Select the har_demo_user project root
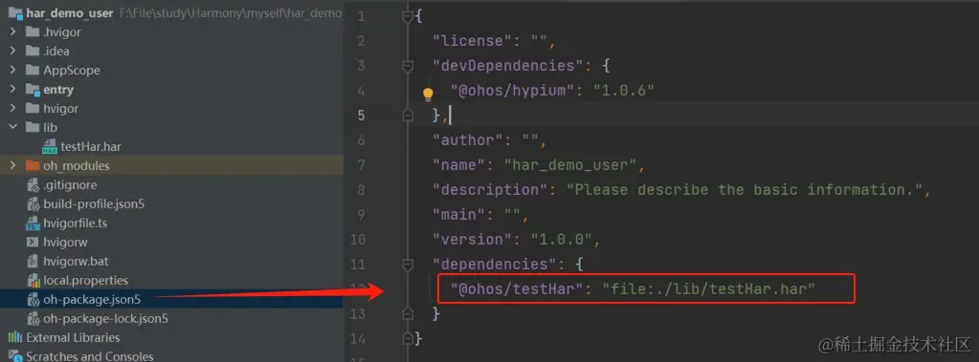The image size is (979, 362). [x=69, y=12]
